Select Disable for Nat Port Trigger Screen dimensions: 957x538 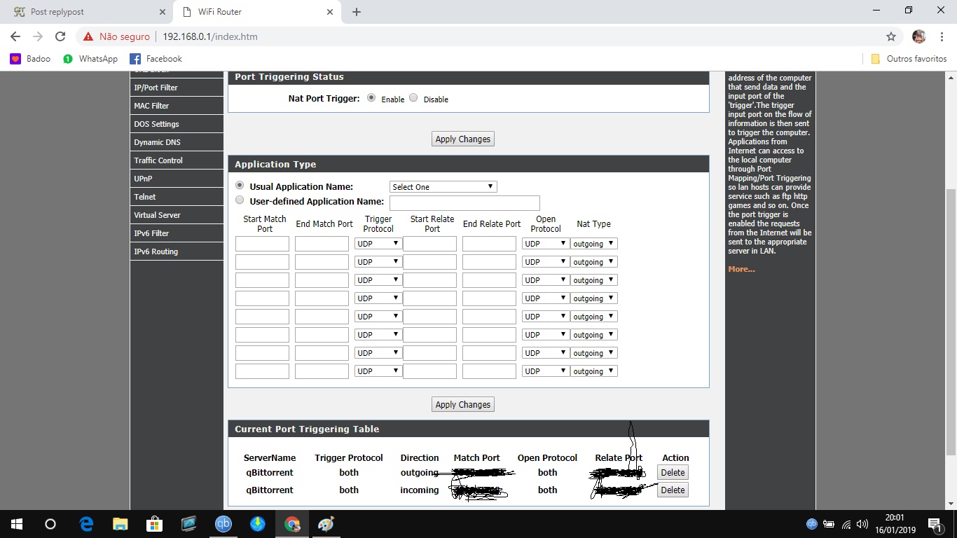coord(413,98)
